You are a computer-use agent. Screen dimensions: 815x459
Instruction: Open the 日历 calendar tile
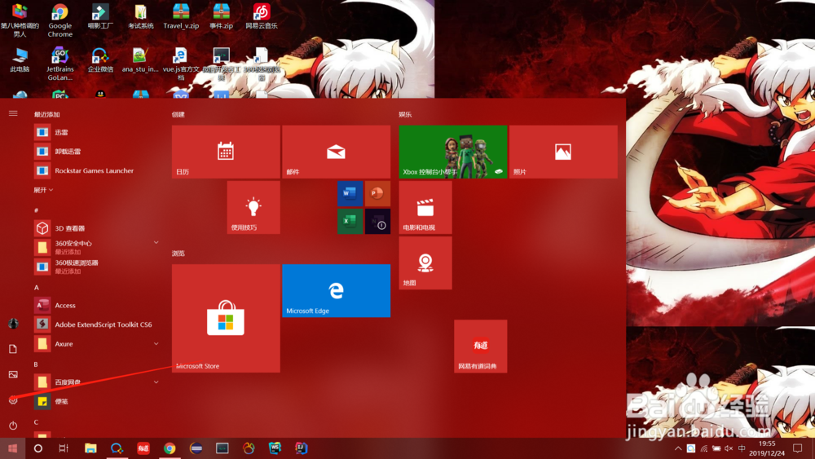[226, 152]
